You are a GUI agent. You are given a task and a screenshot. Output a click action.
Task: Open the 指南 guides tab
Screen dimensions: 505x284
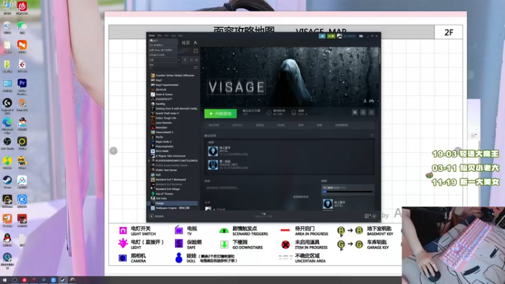click(300, 125)
